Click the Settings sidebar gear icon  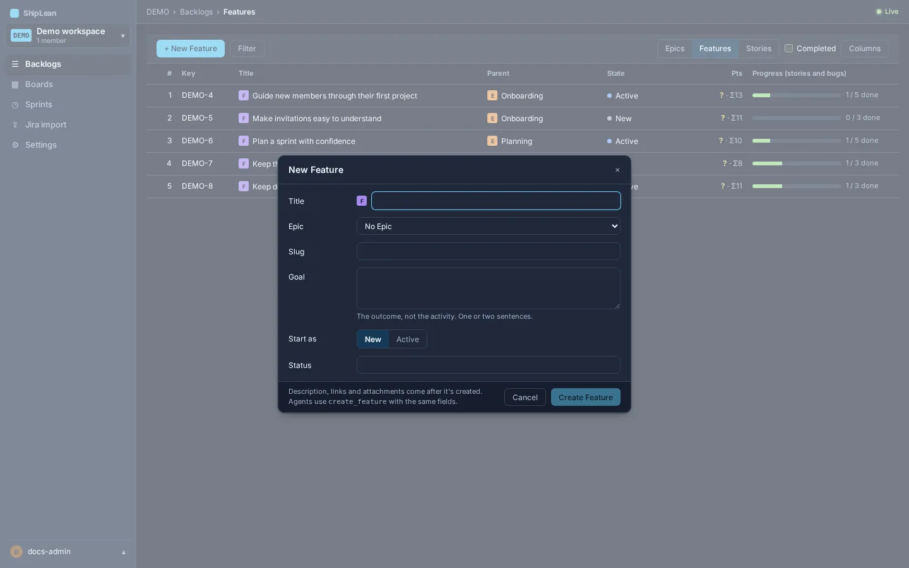pos(15,145)
